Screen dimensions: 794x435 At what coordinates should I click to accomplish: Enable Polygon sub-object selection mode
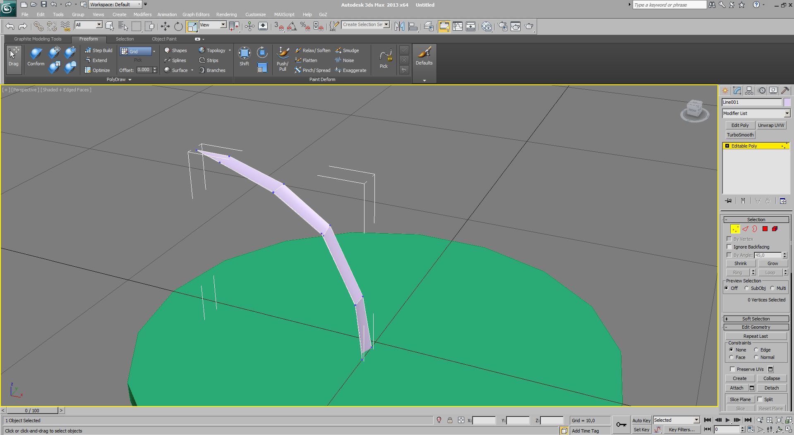(x=765, y=229)
